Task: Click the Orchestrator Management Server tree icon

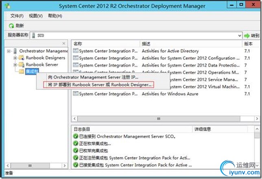Action: click(15, 51)
